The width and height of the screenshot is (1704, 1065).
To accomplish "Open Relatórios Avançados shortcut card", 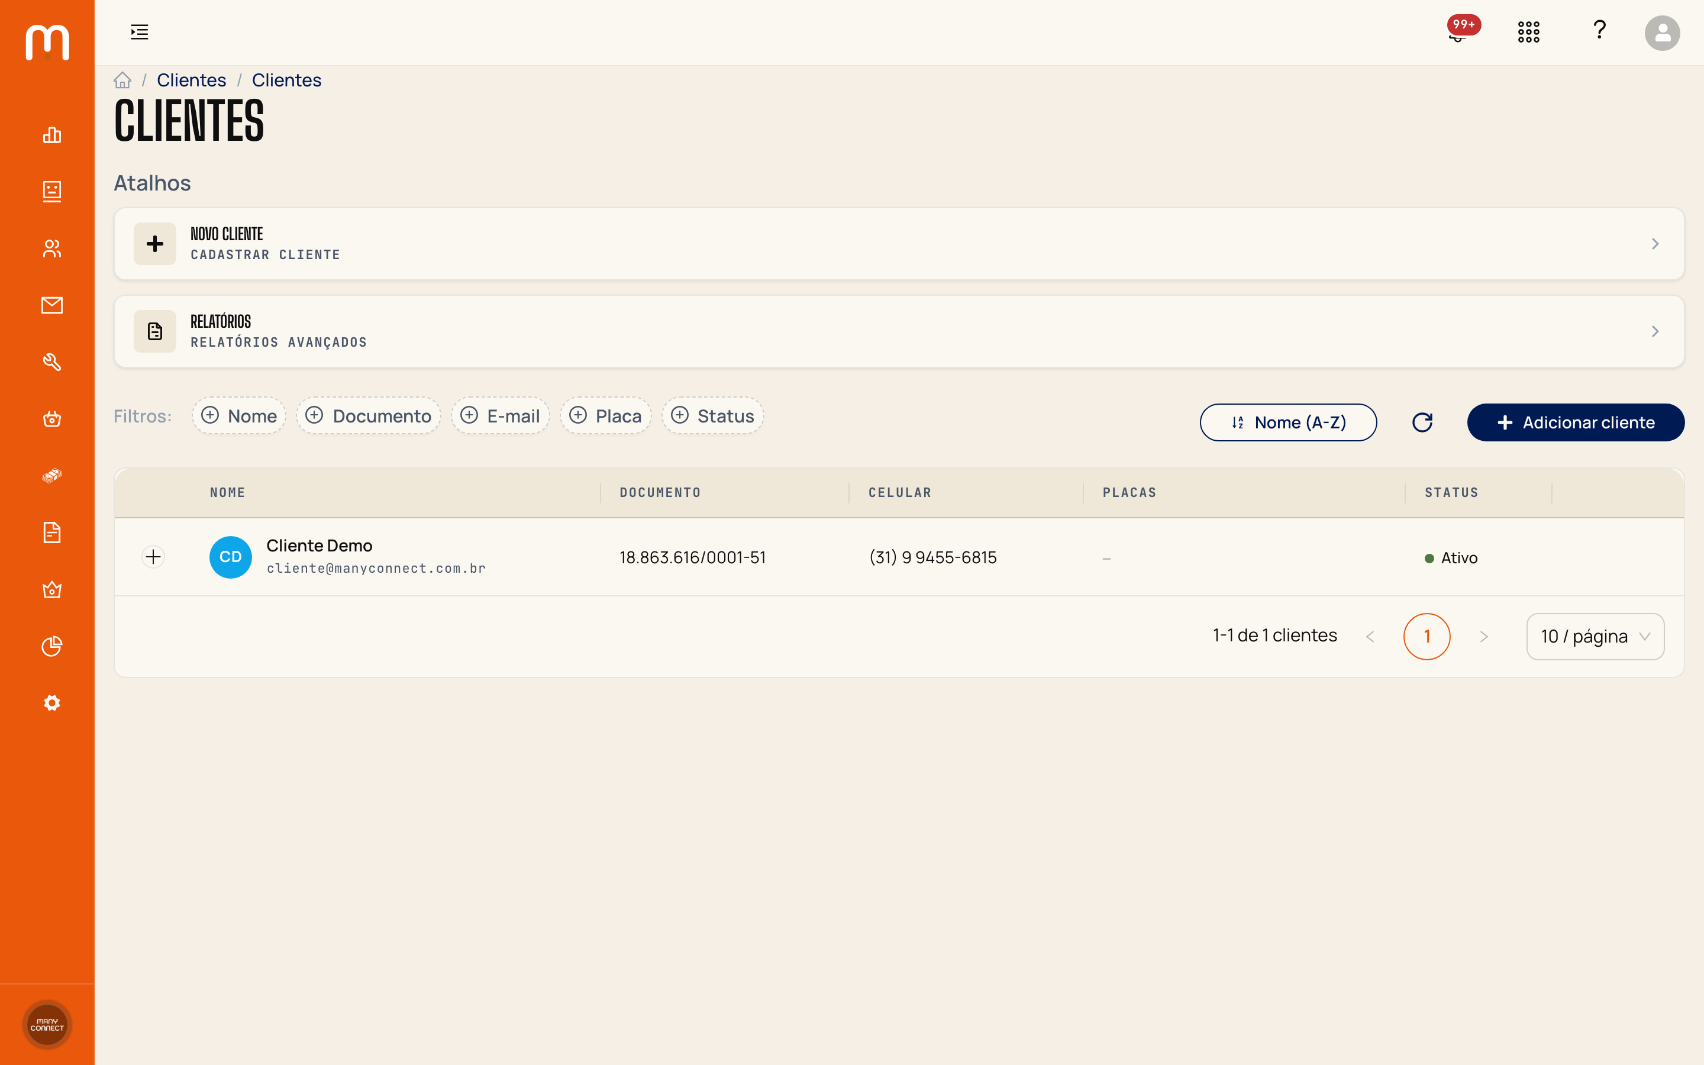I will point(899,331).
